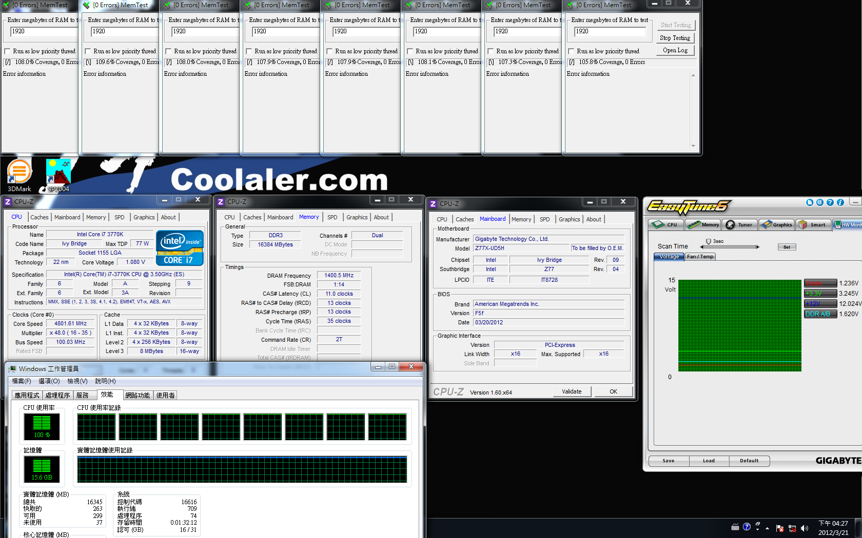Open SPD tab in CPU-Z Memory window
The width and height of the screenshot is (862, 538).
(332, 217)
